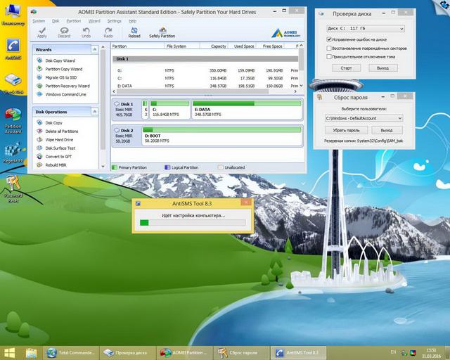This screenshot has width=450, height=360.
Task: Click the Apply toolbar icon in AOMEI
Action: coord(42,32)
